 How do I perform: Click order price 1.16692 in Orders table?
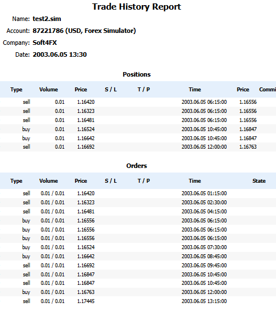[86, 266]
